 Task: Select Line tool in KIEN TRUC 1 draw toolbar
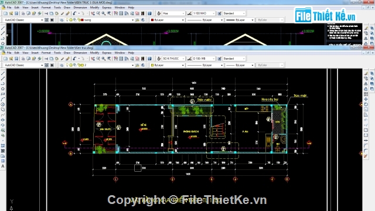click(3, 28)
